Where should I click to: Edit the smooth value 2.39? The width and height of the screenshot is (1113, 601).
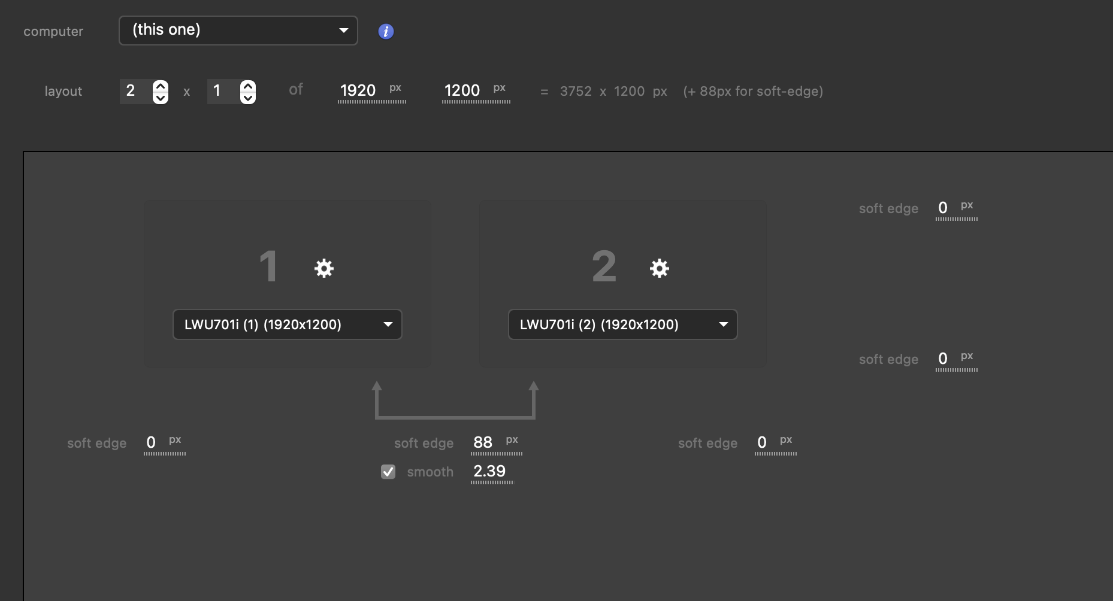coord(490,472)
